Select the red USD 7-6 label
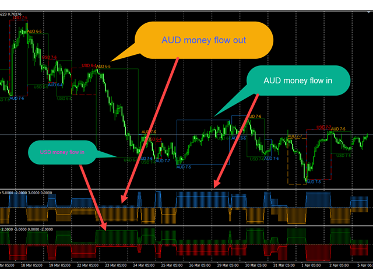Screen dimensions: 373x280 (x=49, y=57)
